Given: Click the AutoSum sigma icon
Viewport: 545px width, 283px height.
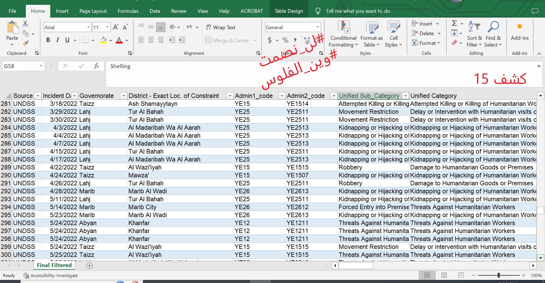Looking at the screenshot, I should [454, 24].
